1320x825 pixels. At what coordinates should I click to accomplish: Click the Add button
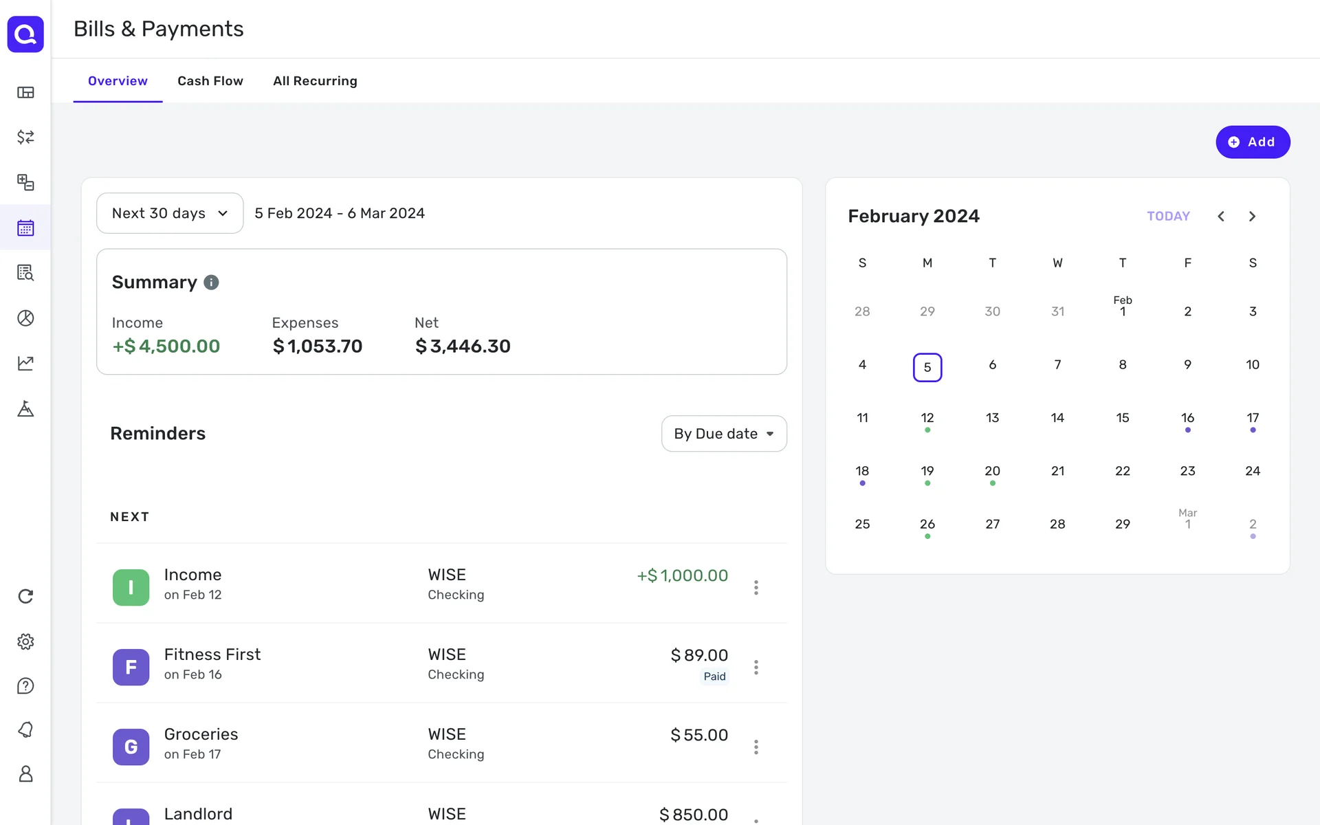tap(1252, 142)
